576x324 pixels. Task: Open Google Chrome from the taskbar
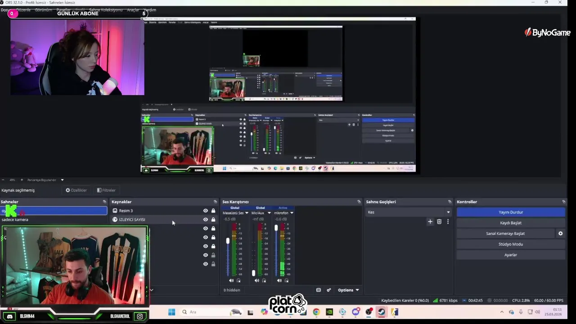[x=316, y=312]
